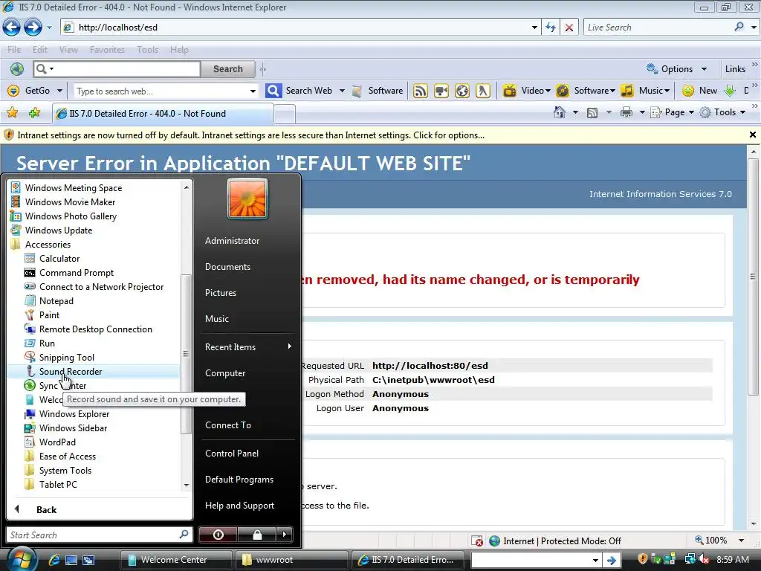Open Live Search provider dropdown arrow
The image size is (761, 571).
point(754,28)
